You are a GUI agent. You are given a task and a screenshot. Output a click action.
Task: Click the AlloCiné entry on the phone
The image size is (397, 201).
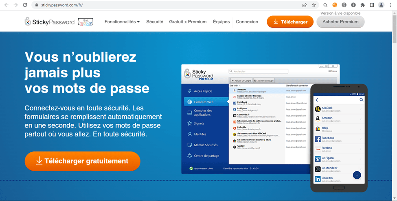[x=339, y=109]
